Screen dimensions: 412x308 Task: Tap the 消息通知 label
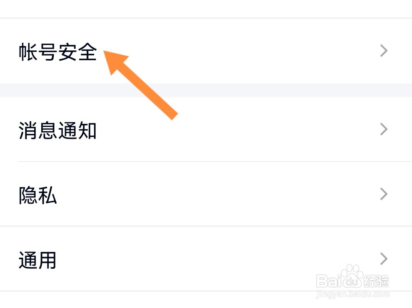click(57, 130)
